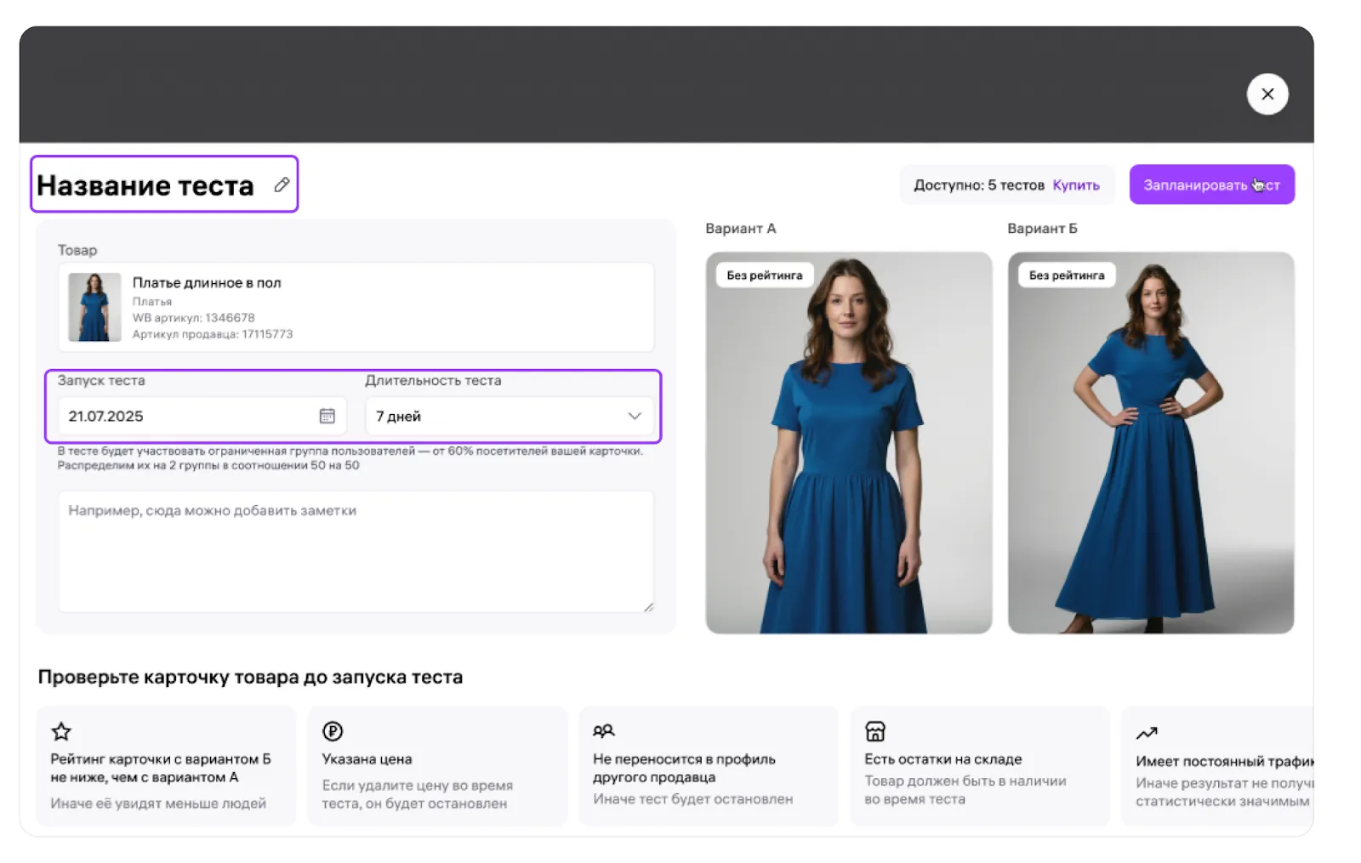Click into the notes text area
Image resolution: width=1361 pixels, height=863 pixels.
point(356,551)
